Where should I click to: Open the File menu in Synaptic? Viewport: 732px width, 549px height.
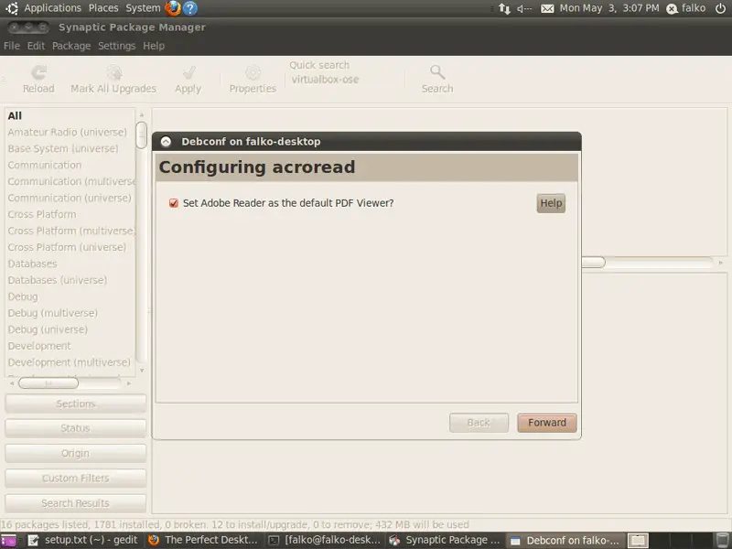pyautogui.click(x=12, y=46)
